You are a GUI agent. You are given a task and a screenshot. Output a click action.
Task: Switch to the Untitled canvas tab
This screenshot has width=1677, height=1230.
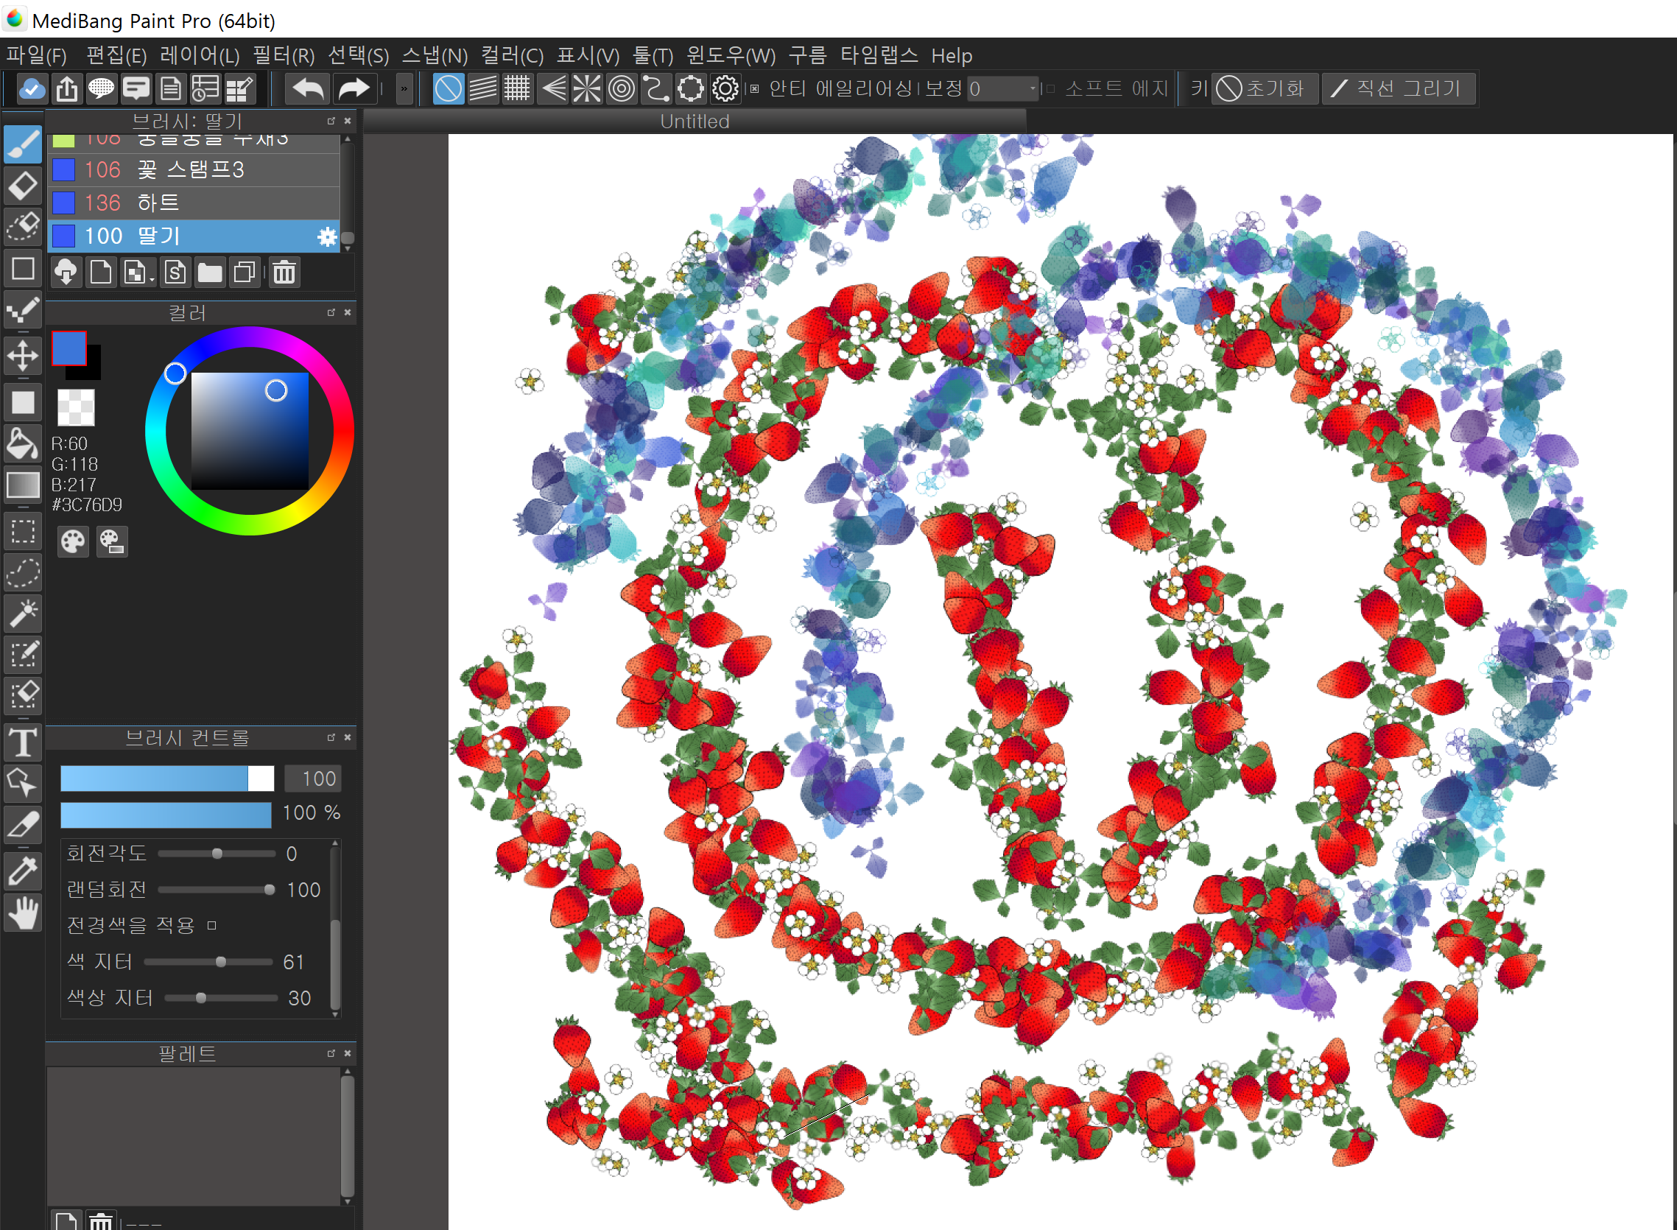point(695,122)
